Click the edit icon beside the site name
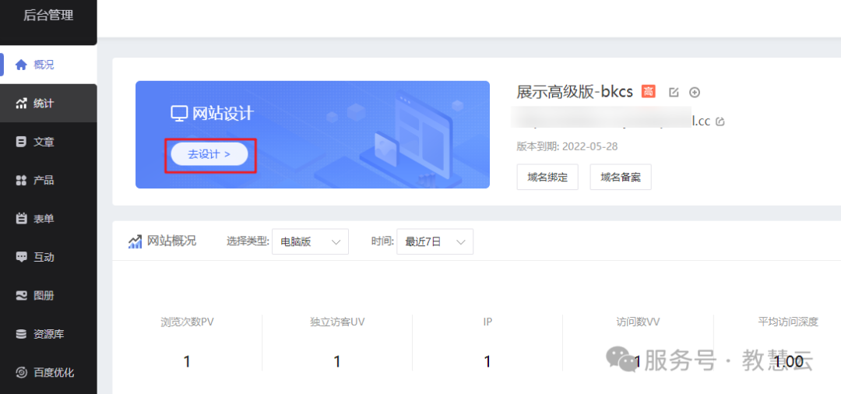 [x=674, y=93]
